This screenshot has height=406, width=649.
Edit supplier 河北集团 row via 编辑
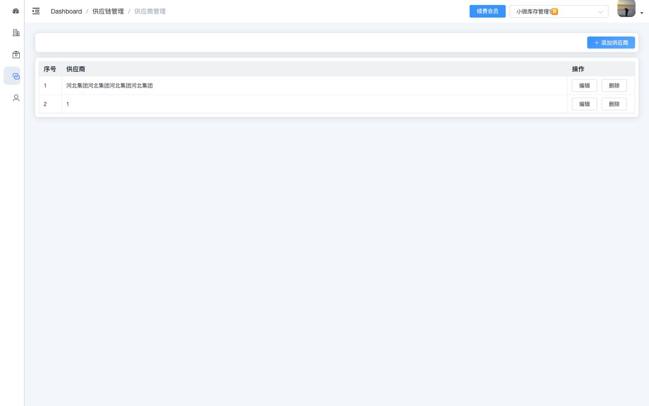tap(584, 85)
